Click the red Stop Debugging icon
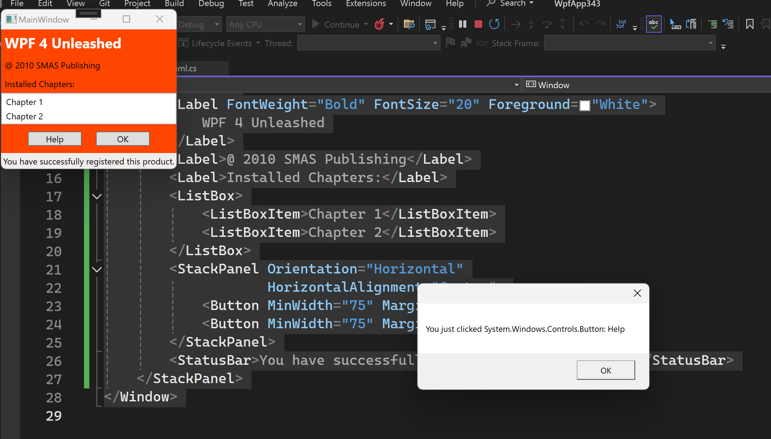771x439 pixels. (x=478, y=24)
